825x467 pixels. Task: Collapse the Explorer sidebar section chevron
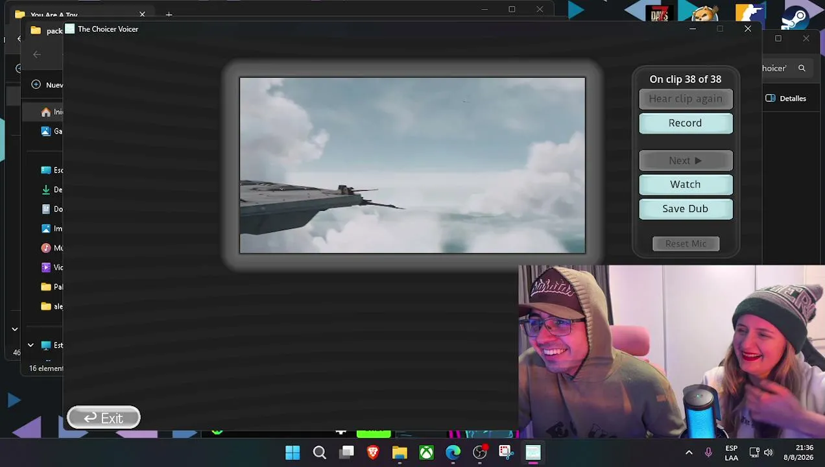(x=15, y=329)
